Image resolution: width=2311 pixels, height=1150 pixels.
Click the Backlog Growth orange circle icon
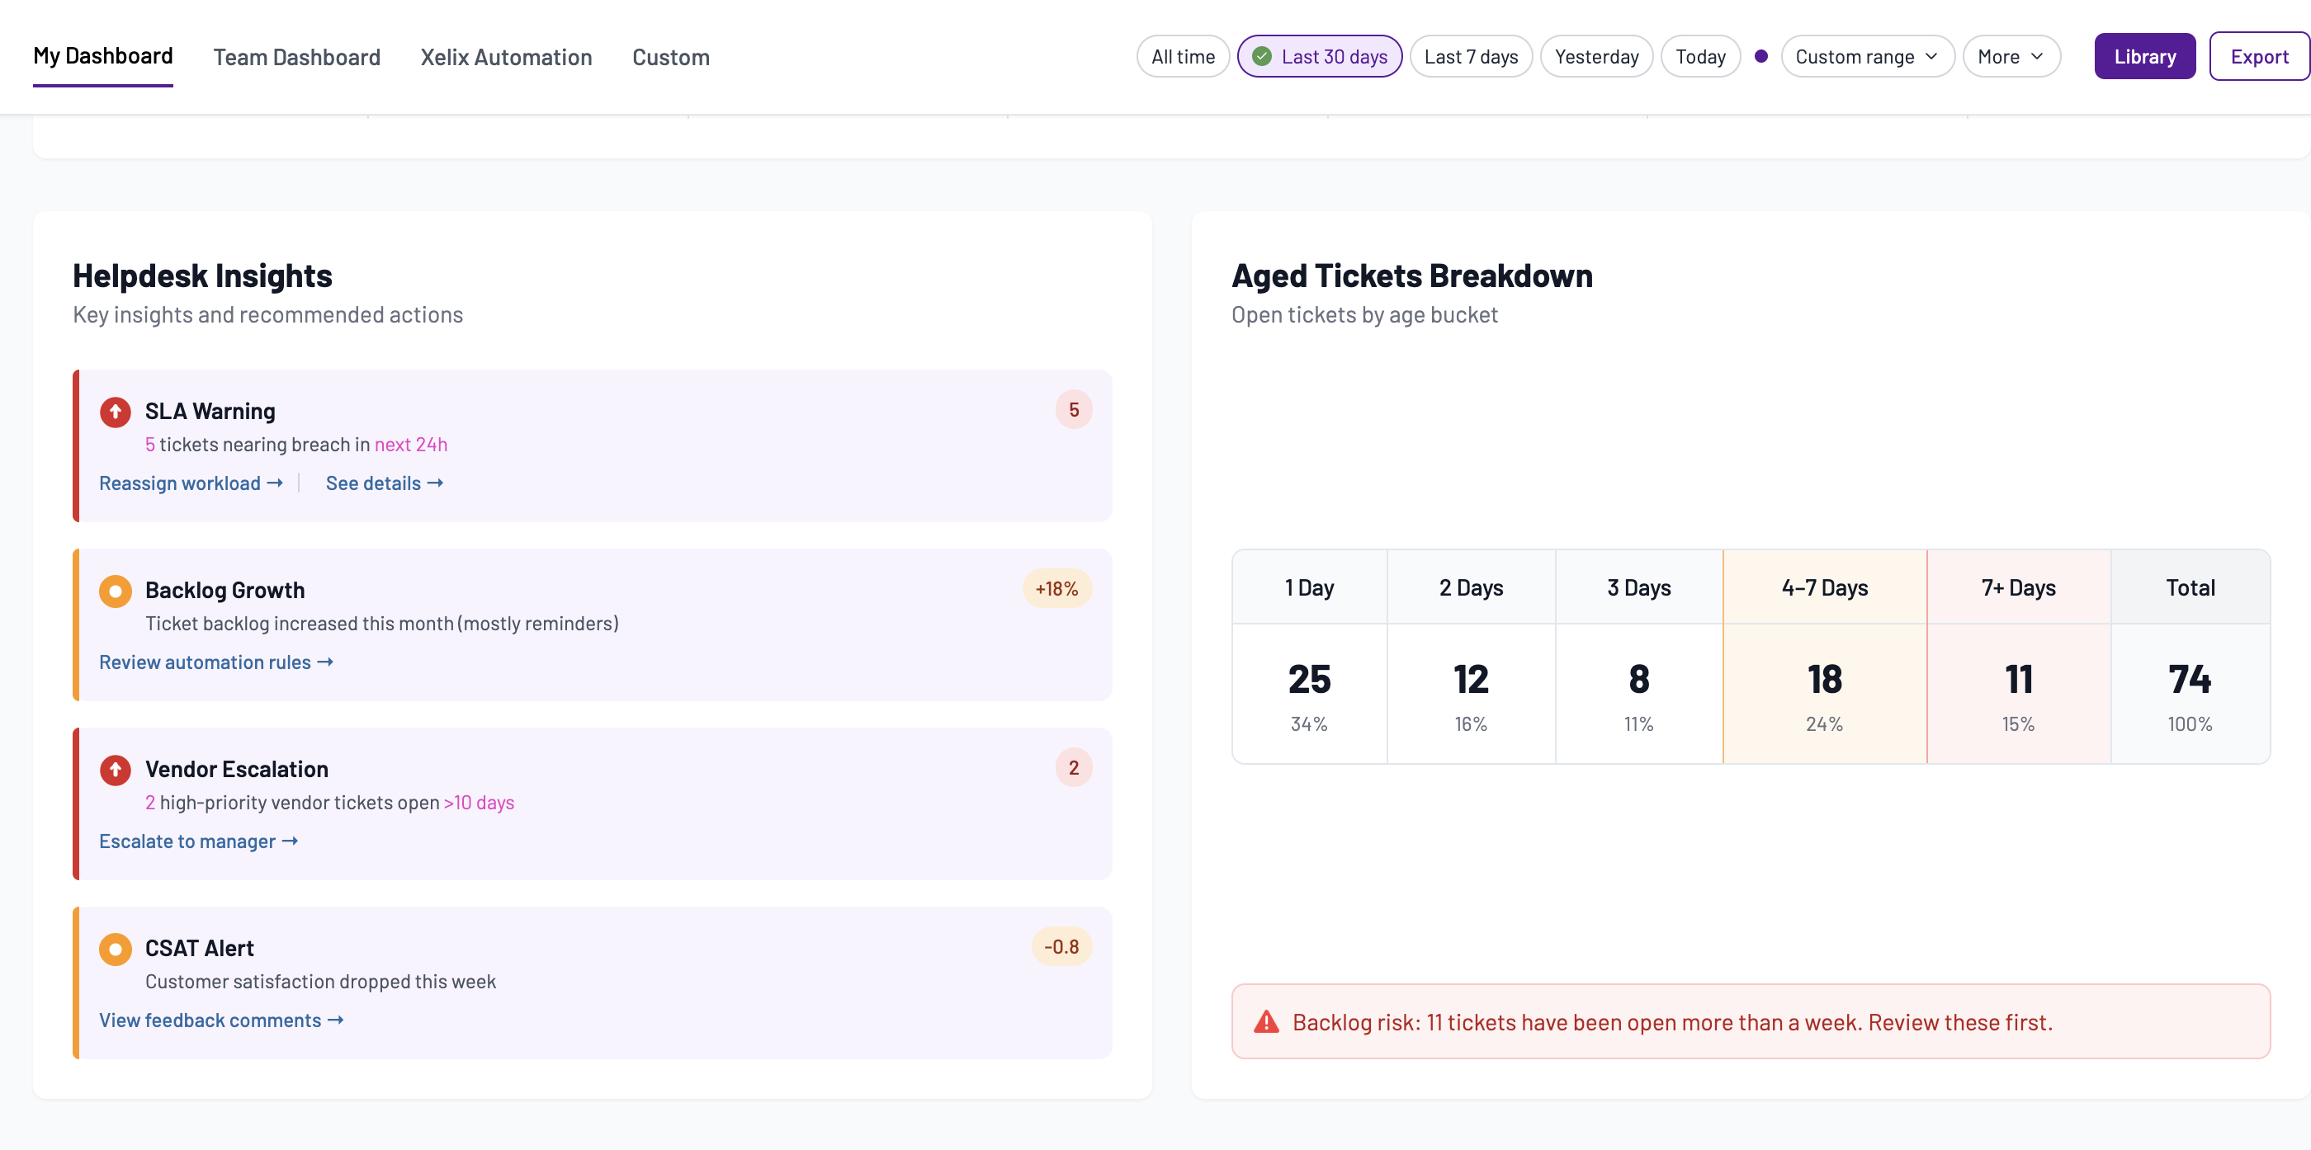[x=115, y=591]
